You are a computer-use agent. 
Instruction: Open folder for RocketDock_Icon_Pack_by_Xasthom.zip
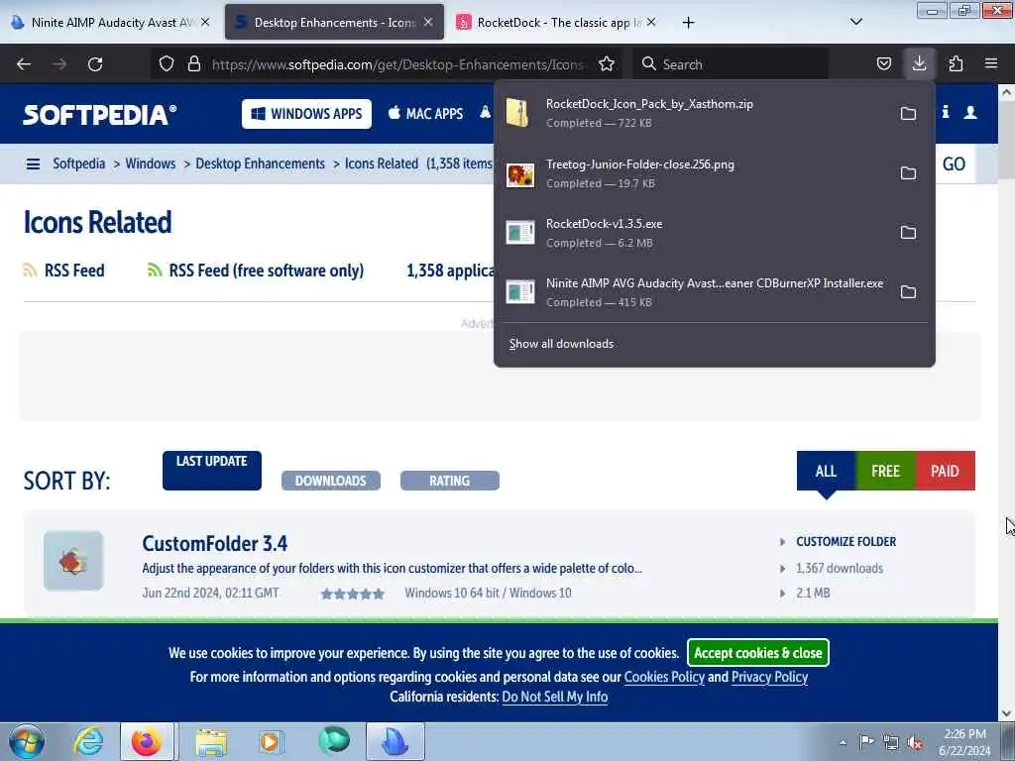click(908, 114)
